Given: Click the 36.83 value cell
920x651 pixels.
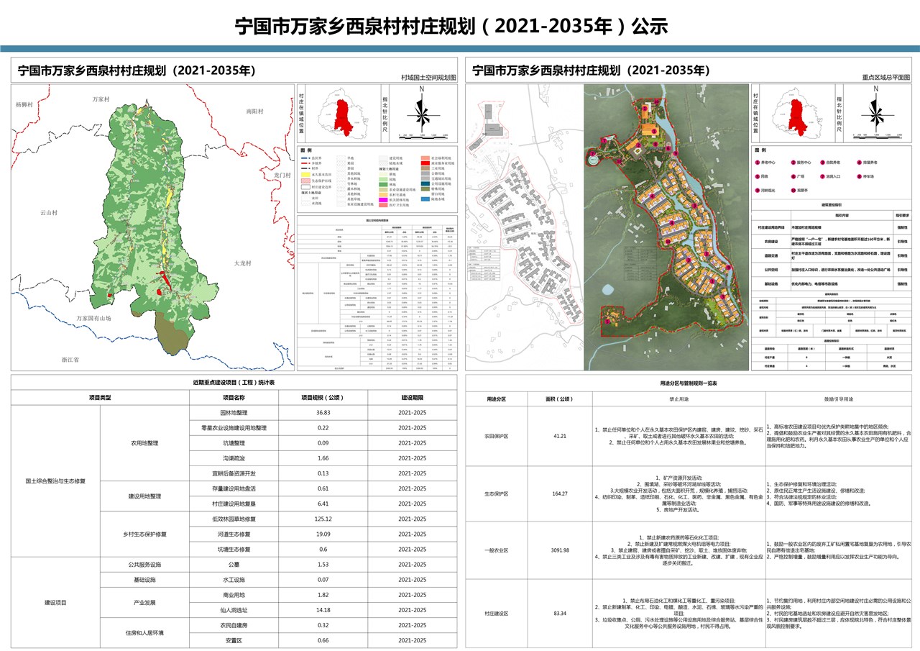Looking at the screenshot, I should coord(323,413).
